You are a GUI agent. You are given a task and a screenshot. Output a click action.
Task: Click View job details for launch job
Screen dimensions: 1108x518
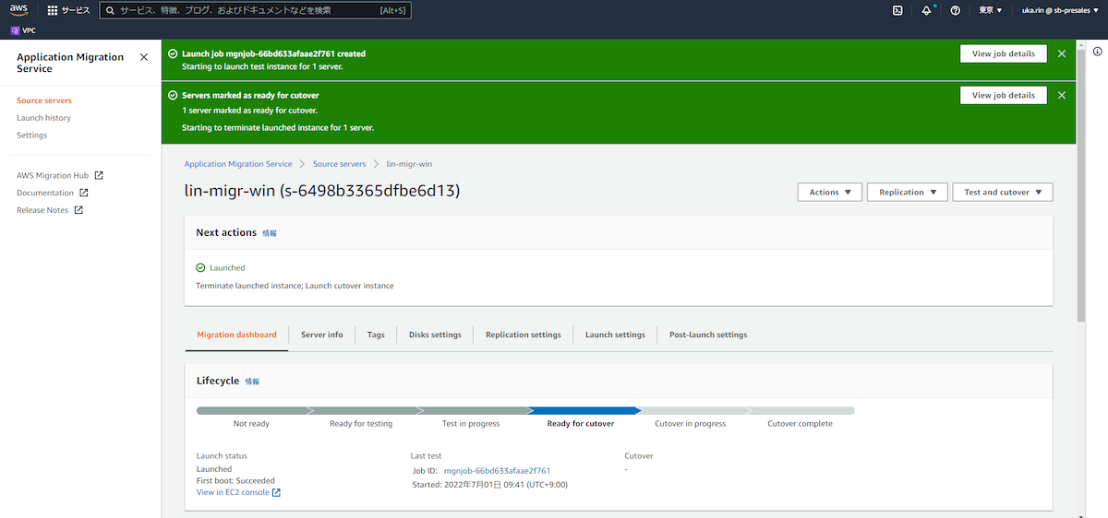coord(1003,53)
